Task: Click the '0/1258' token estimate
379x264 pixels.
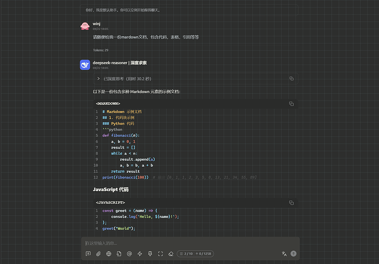Action: 203,254
